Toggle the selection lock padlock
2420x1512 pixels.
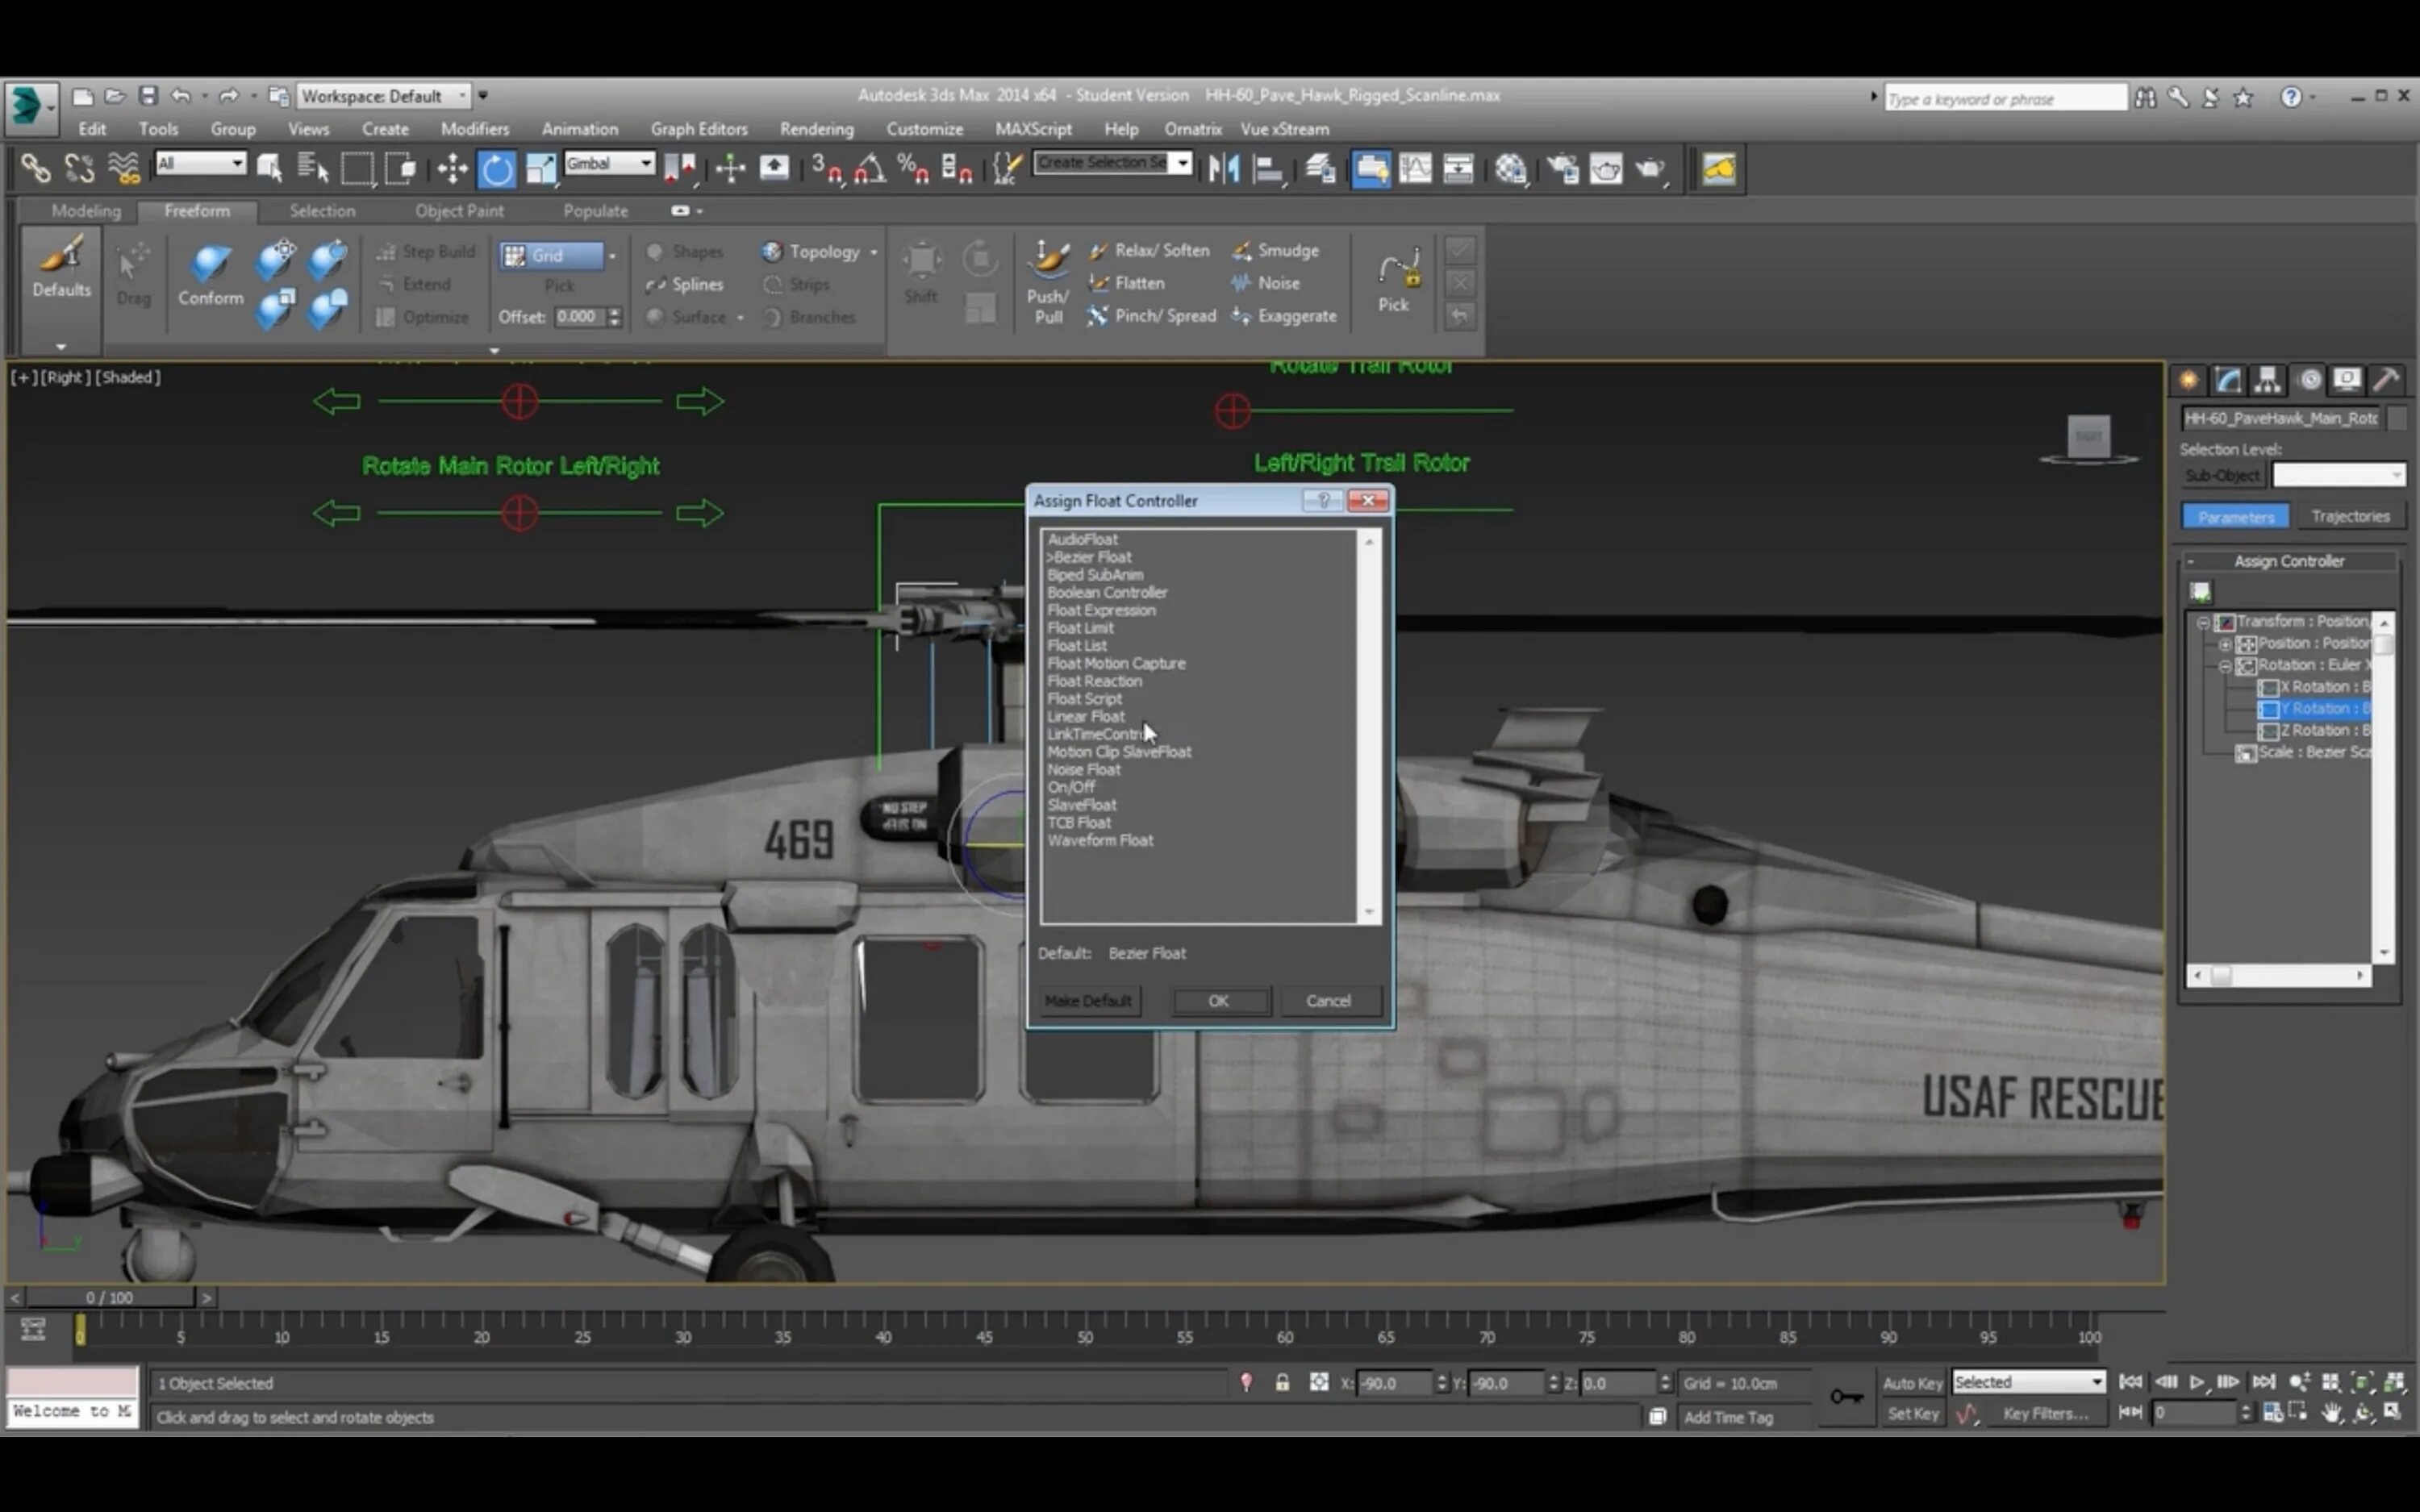pos(1283,1383)
